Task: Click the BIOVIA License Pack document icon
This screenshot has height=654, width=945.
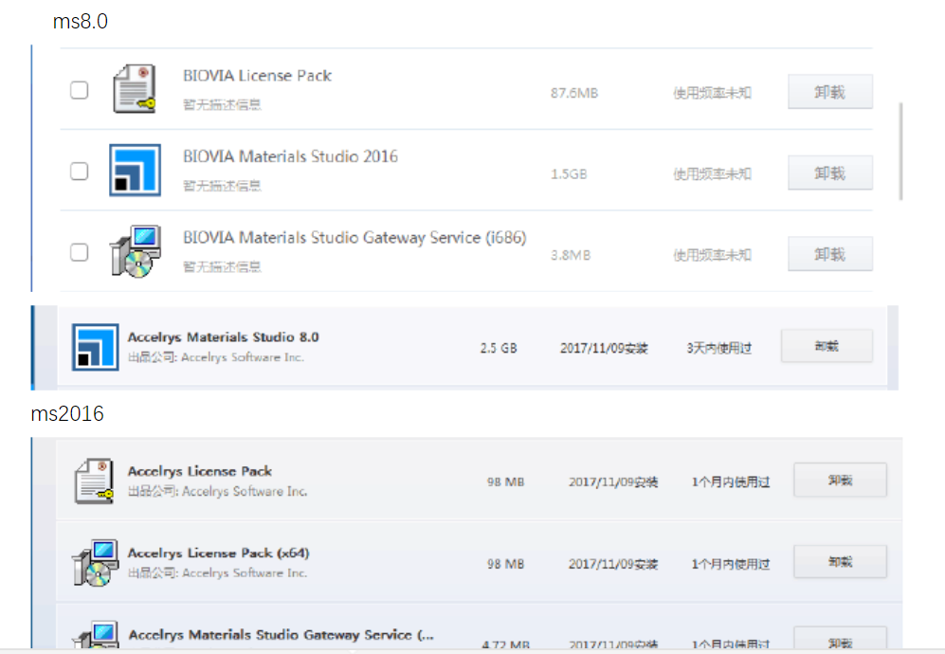Action: pyautogui.click(x=133, y=90)
